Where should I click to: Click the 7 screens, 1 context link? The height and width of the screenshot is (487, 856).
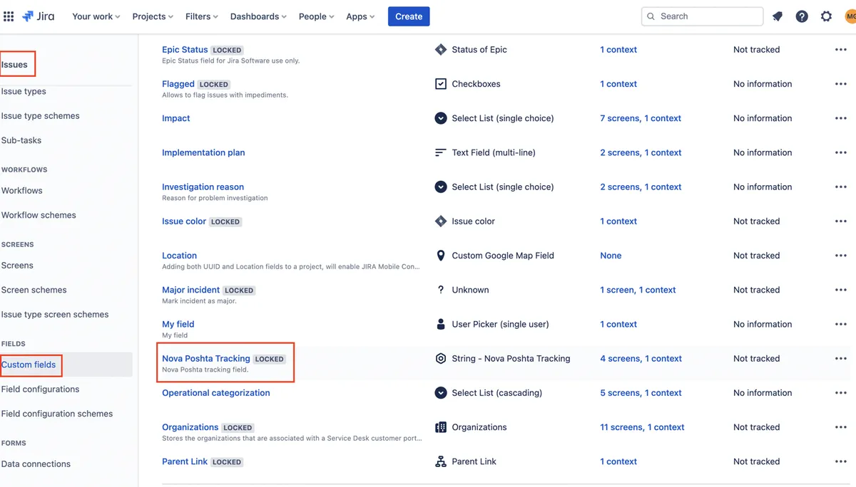coord(641,118)
